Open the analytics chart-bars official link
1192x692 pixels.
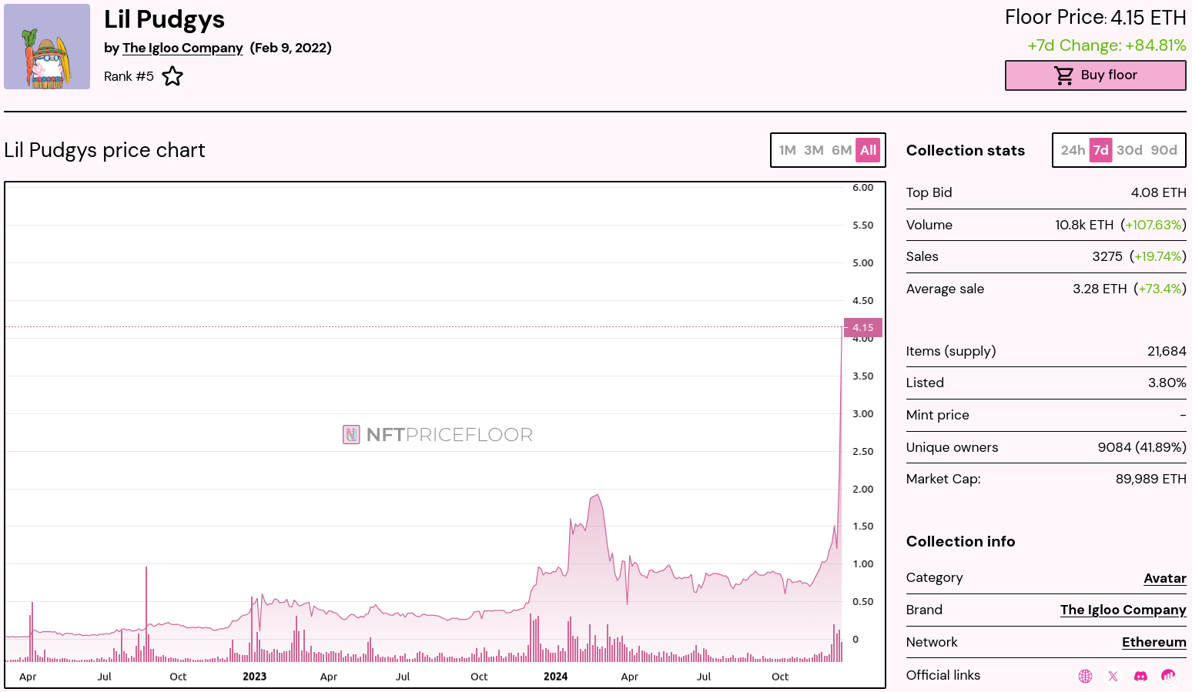pos(1168,676)
